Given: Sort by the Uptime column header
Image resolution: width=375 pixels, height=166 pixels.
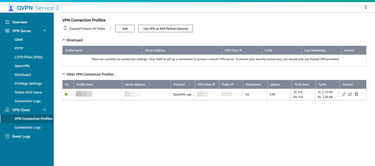Looking at the screenshot, I should tap(275, 84).
